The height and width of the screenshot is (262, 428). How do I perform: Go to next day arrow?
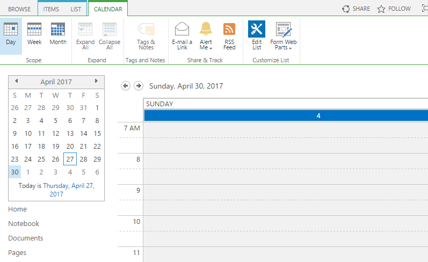139,86
